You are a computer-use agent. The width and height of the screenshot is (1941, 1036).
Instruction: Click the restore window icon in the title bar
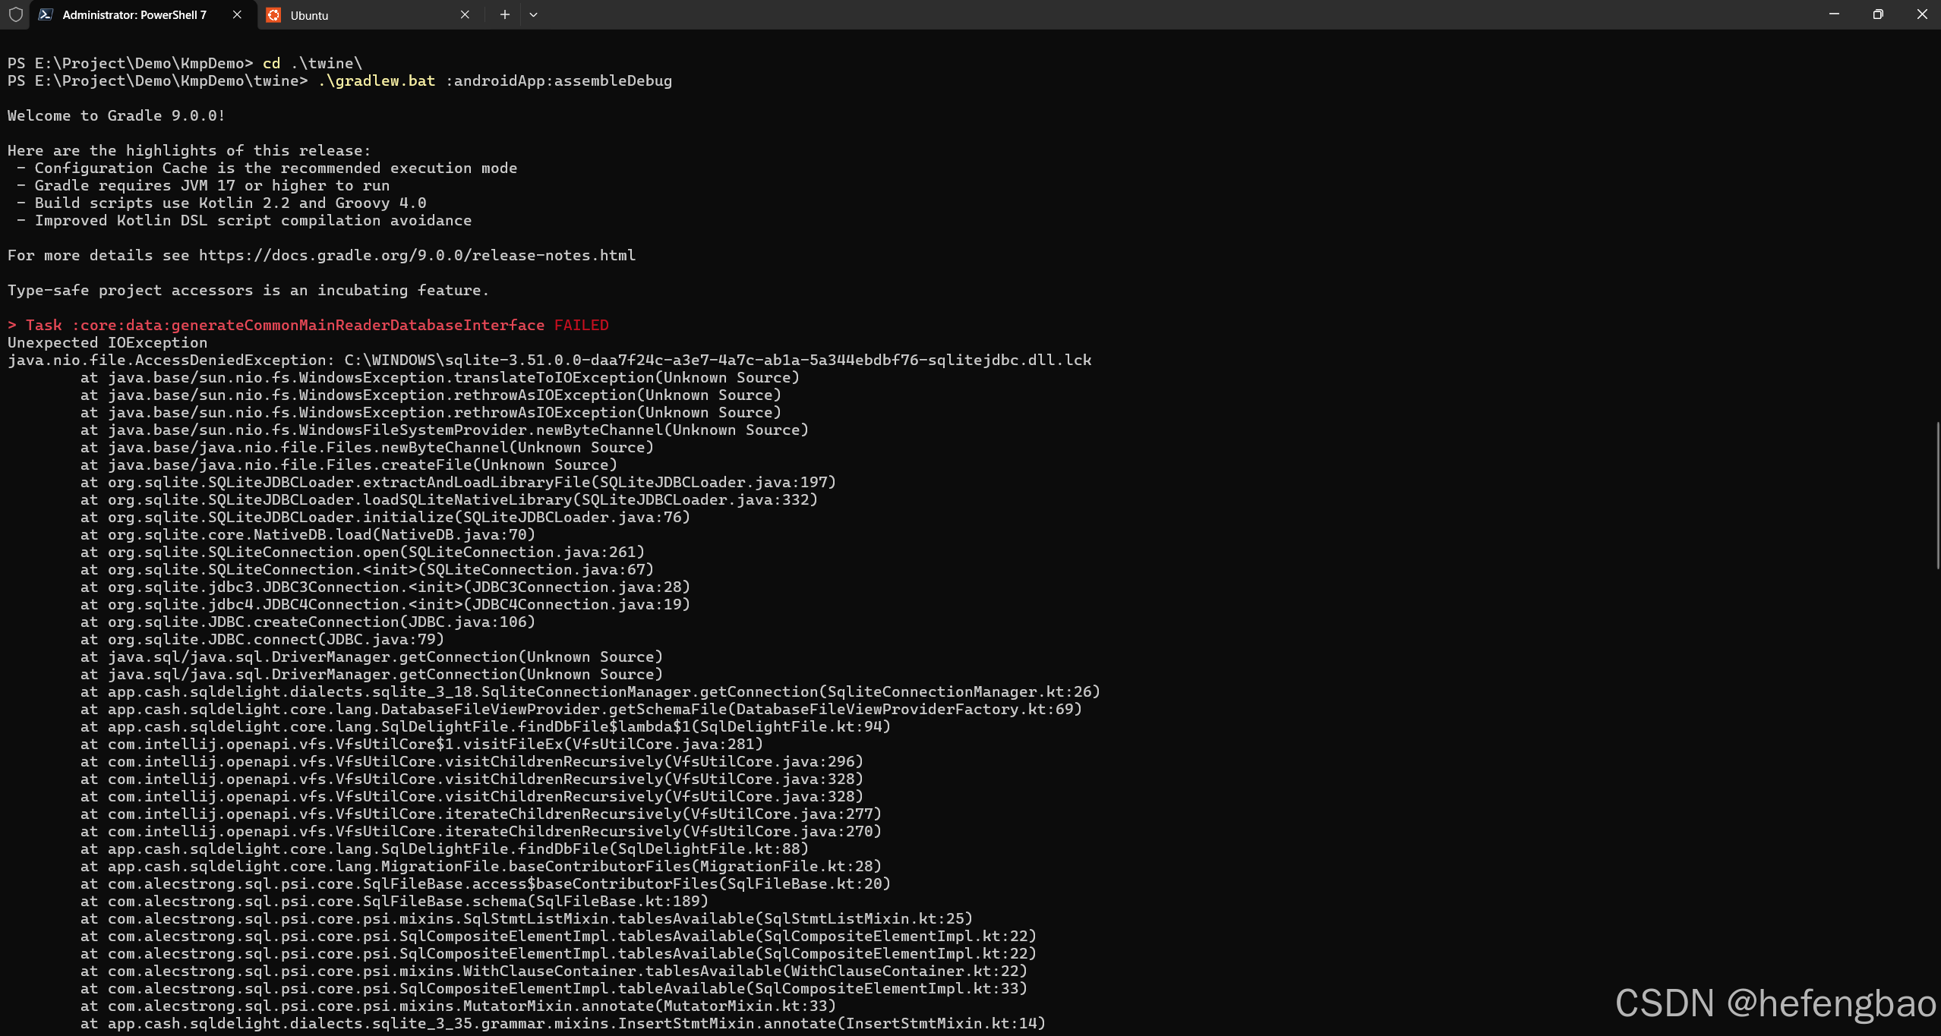[1878, 14]
